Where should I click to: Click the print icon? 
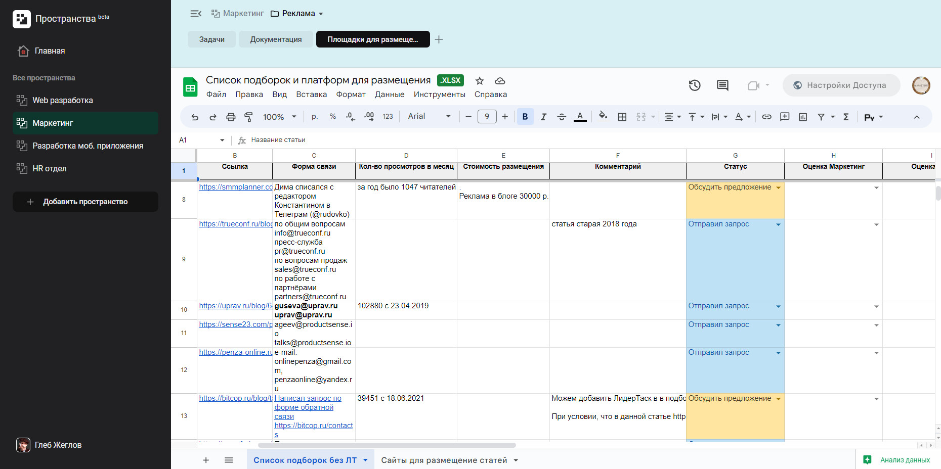231,117
